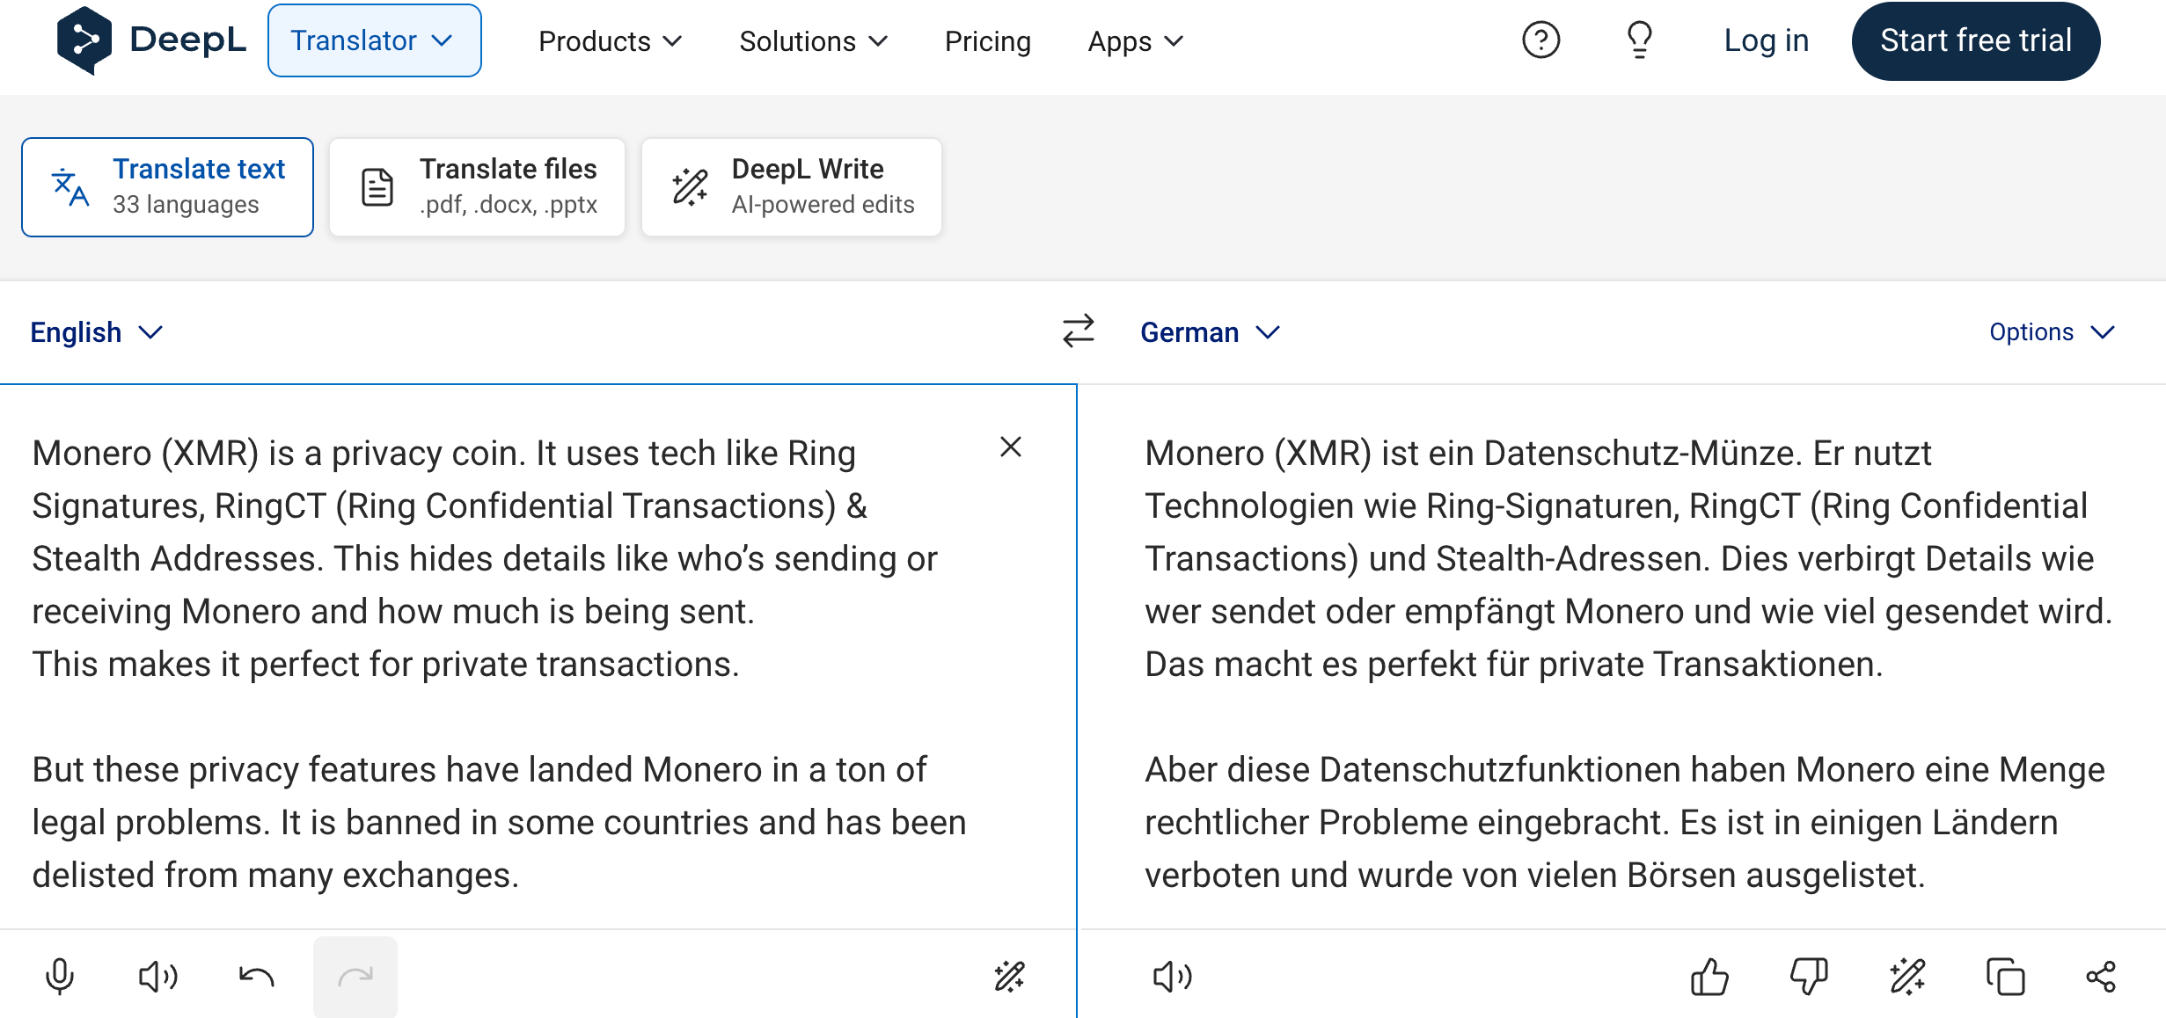
Task: Give thumbs up to the translation
Action: [x=1709, y=977]
